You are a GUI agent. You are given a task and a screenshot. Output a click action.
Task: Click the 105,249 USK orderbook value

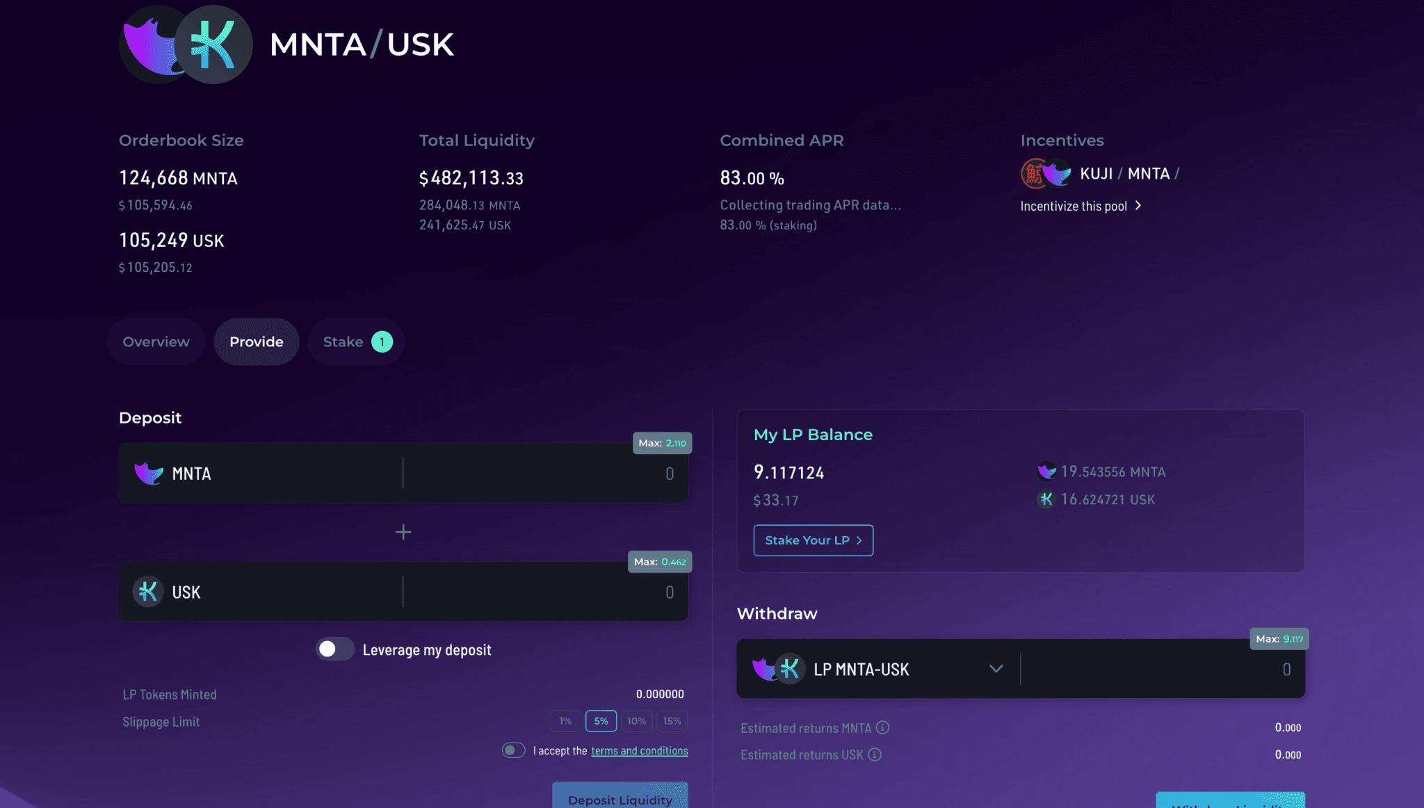coord(172,241)
